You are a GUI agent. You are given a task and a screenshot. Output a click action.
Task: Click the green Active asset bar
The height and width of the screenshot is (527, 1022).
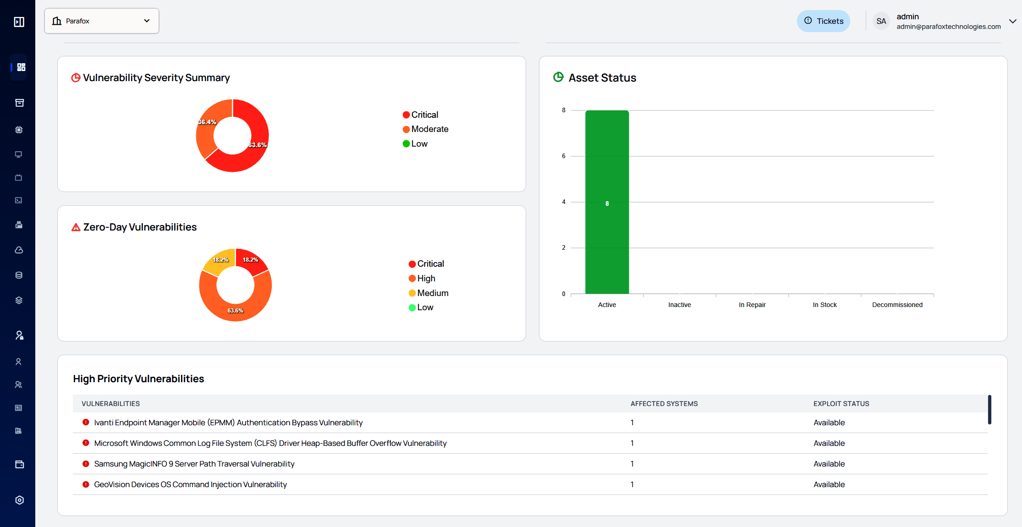pos(607,202)
